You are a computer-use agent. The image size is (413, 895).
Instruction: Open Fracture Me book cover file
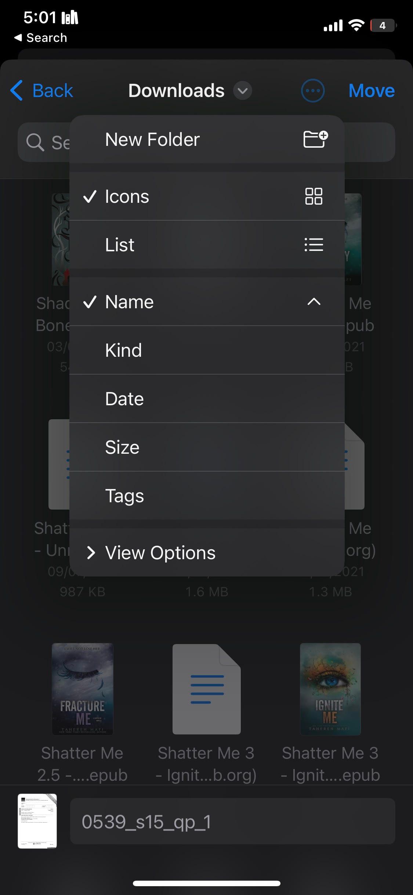pos(82,689)
